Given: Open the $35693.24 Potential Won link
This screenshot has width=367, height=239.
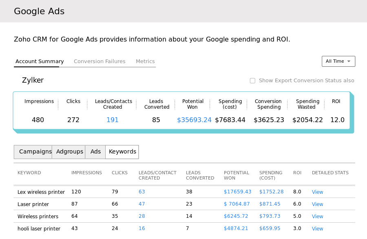Looking at the screenshot, I should (194, 120).
